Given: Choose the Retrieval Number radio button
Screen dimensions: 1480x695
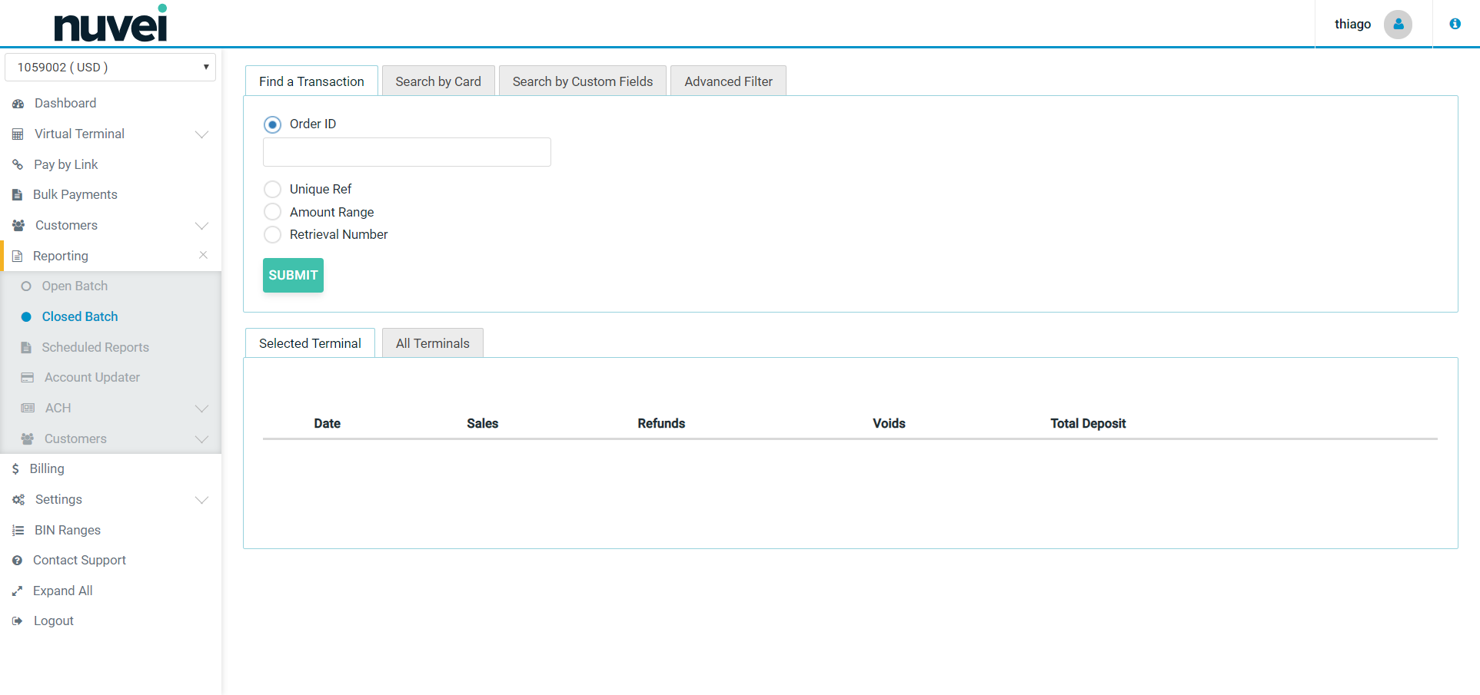Looking at the screenshot, I should [272, 234].
